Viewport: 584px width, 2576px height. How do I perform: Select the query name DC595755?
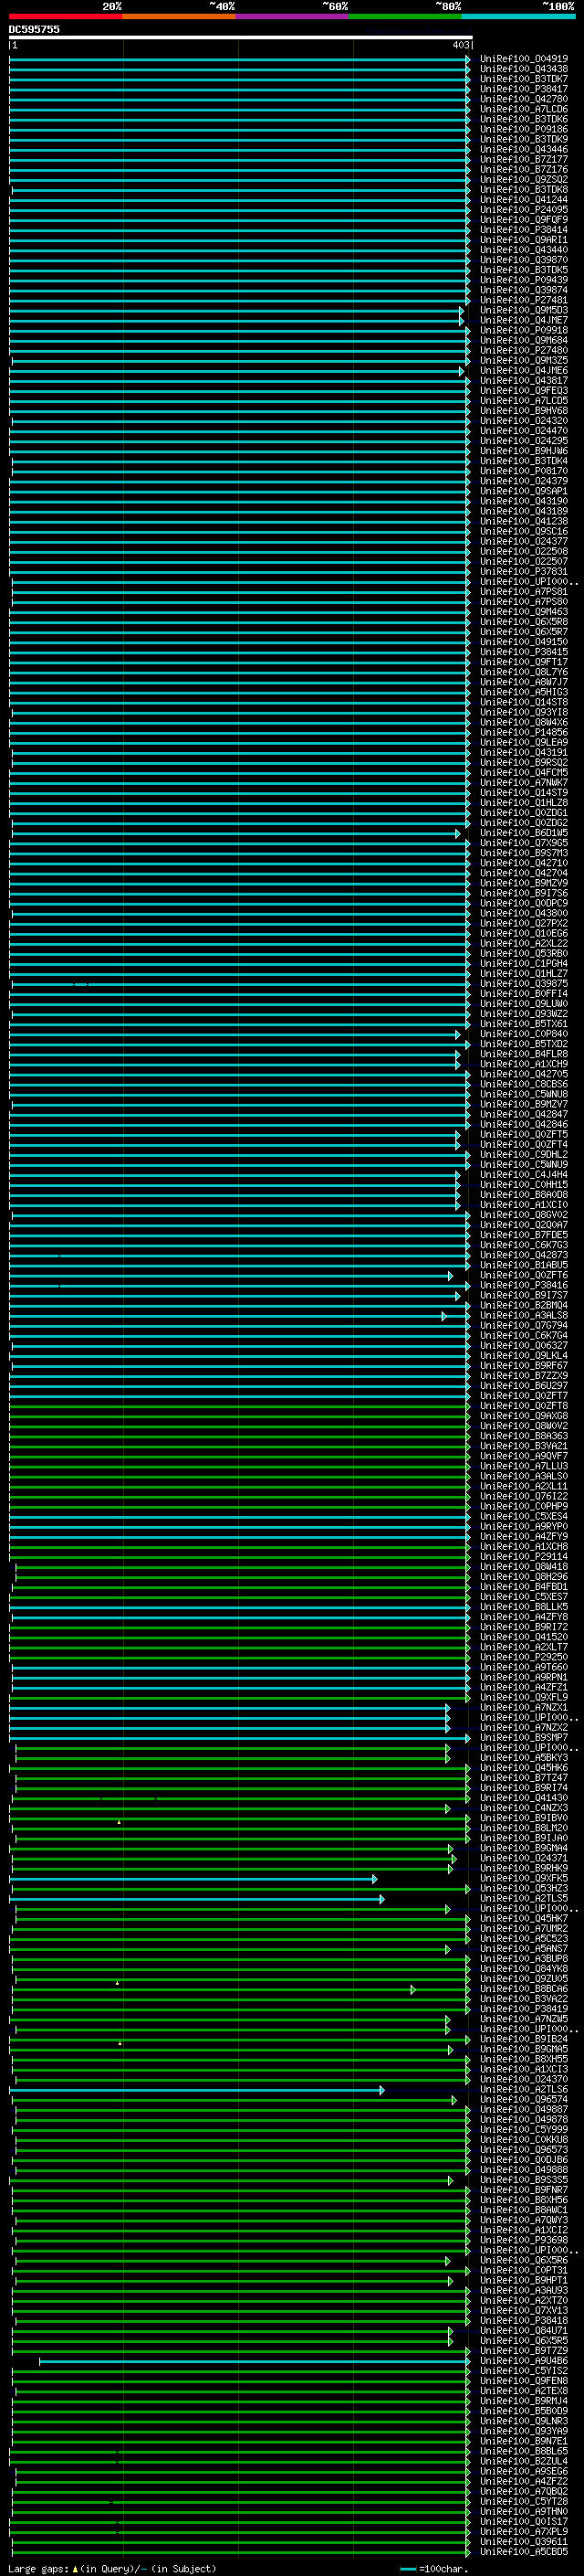point(34,29)
